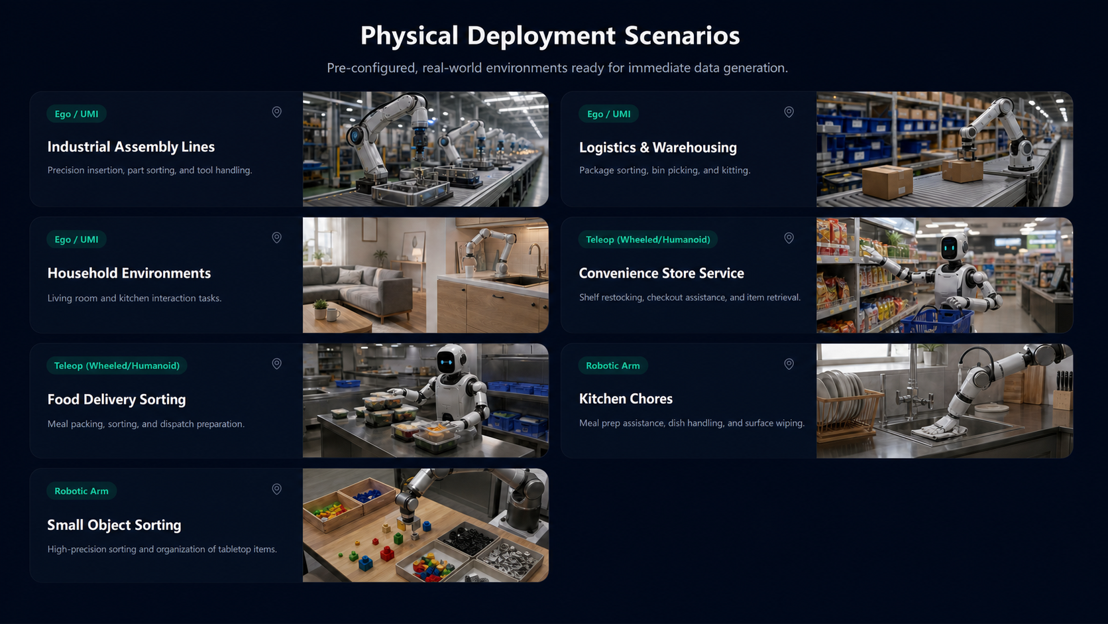Click the location pin on Kitchen Chores card
Screen dimensions: 1108x624
pyautogui.click(x=789, y=364)
